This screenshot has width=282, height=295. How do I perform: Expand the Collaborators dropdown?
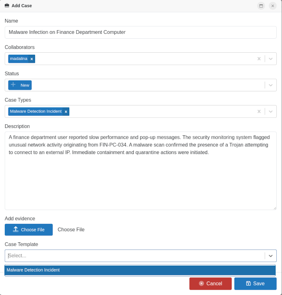click(271, 59)
